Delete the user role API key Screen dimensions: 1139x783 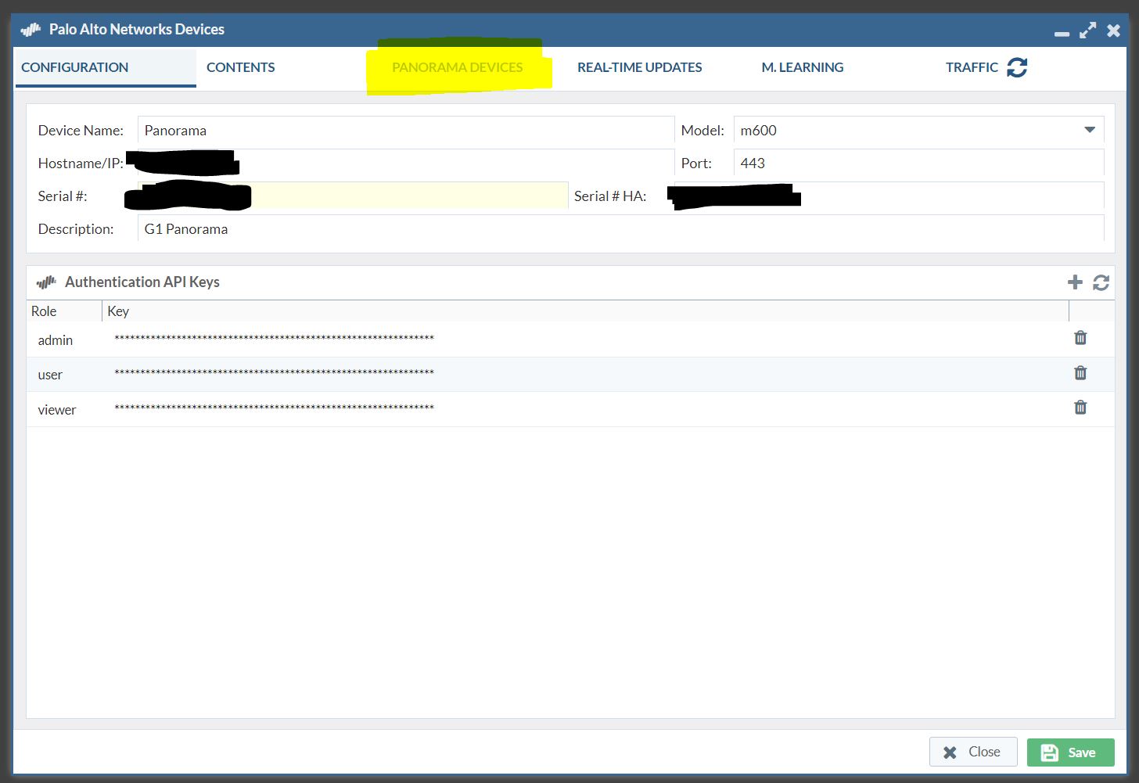(1080, 373)
